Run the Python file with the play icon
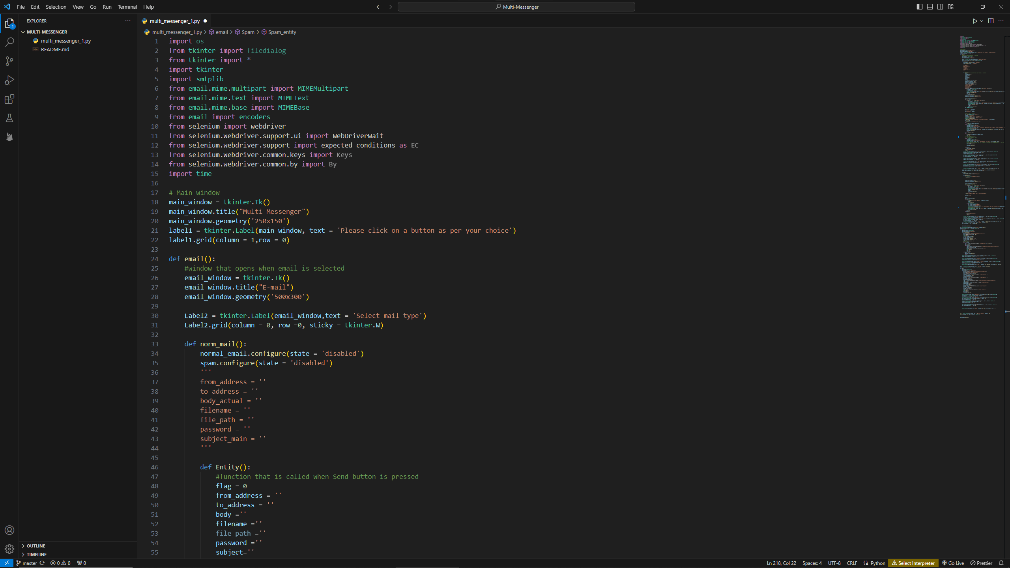The width and height of the screenshot is (1010, 568). (974, 21)
